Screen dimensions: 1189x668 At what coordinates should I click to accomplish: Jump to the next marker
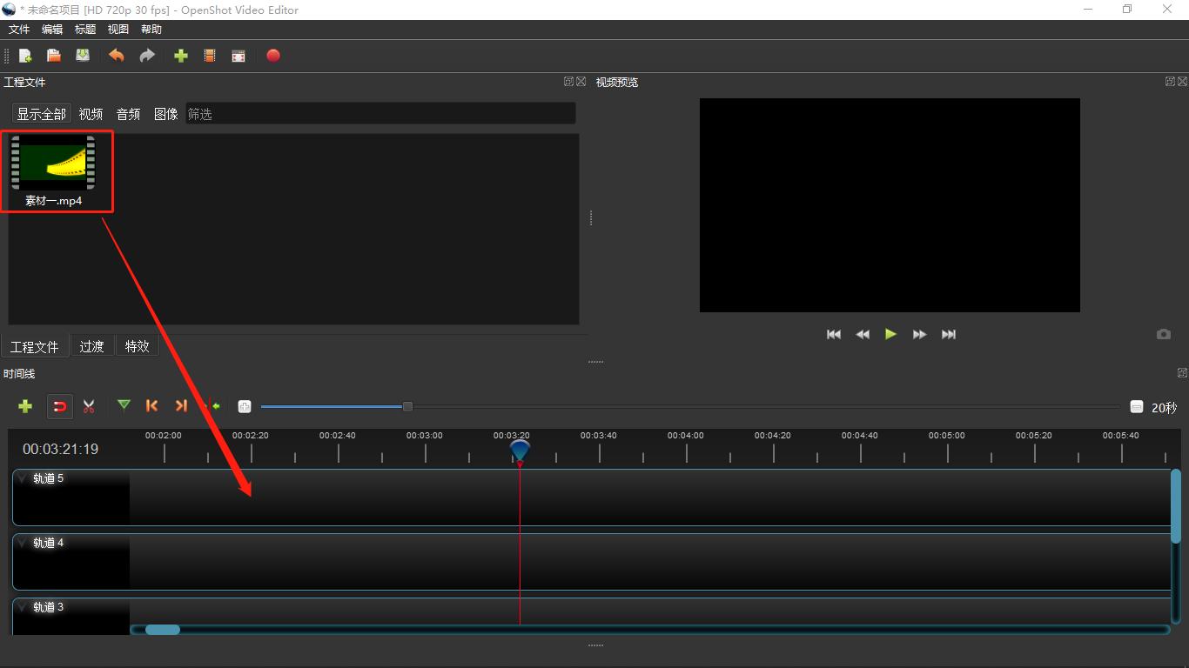click(x=181, y=406)
